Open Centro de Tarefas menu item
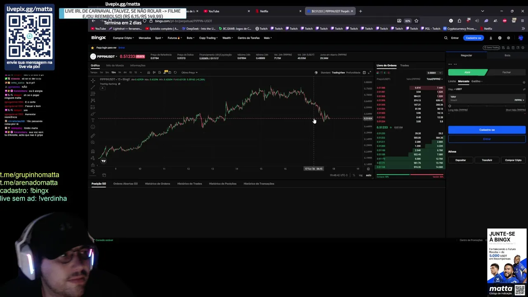 click(x=248, y=38)
